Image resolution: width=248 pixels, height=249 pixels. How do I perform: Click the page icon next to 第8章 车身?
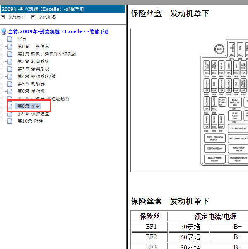(10, 106)
